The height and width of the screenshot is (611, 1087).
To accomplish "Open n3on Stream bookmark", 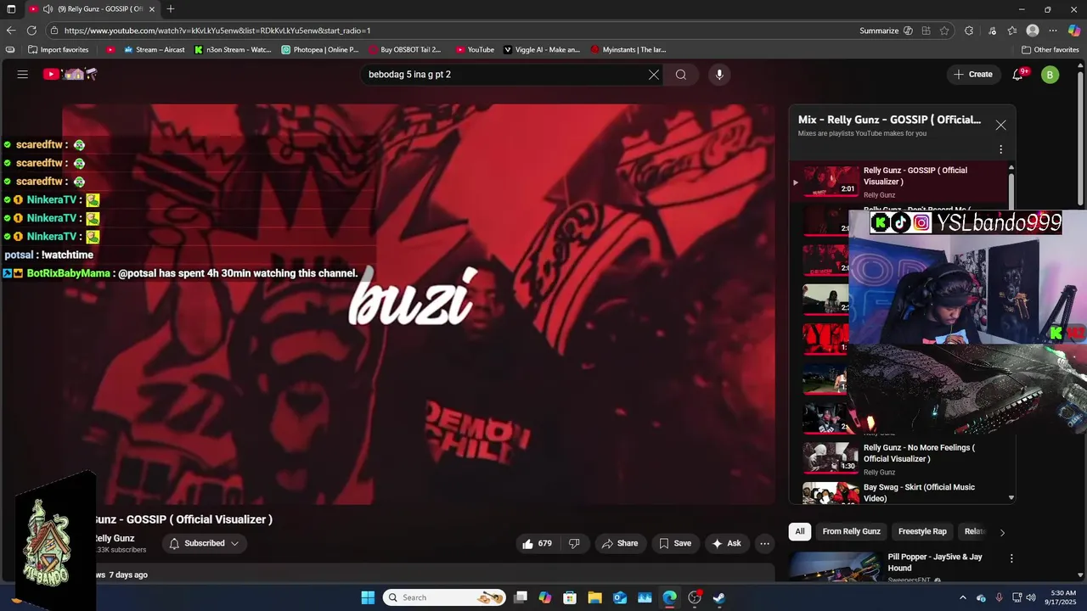I will [233, 50].
